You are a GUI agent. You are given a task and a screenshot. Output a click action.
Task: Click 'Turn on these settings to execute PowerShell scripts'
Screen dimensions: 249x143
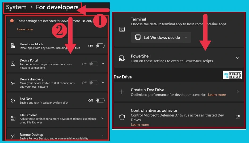tap(172, 61)
